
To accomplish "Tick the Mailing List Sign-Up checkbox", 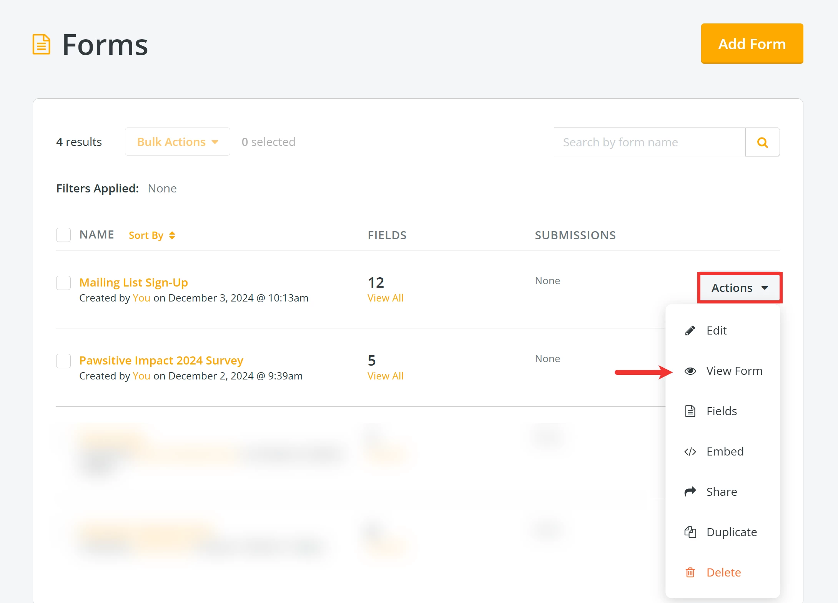I will (63, 283).
